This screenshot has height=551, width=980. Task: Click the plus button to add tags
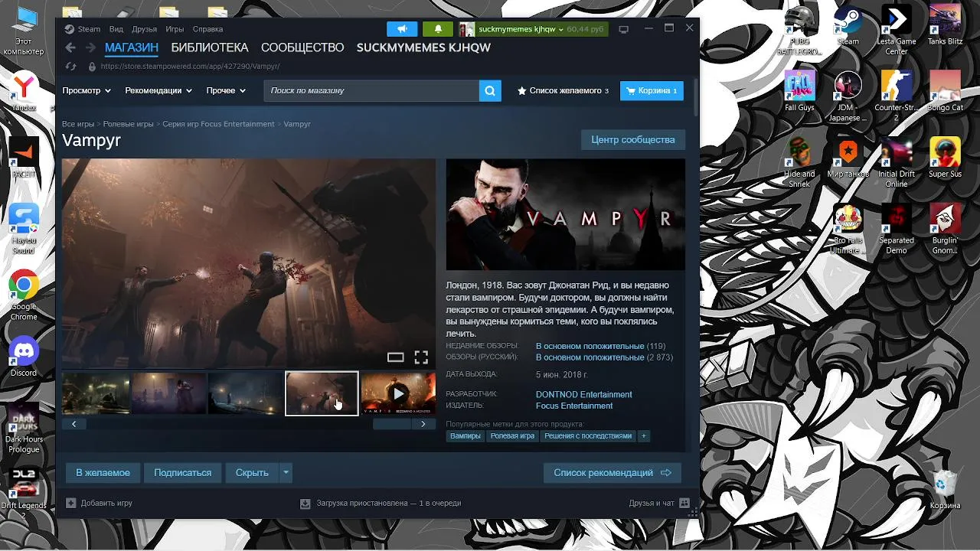(643, 436)
